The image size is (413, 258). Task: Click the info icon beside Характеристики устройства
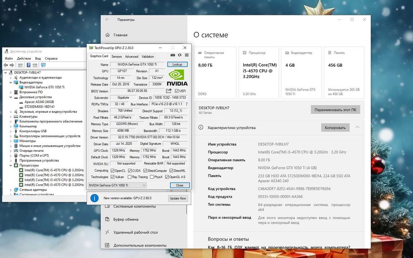(x=201, y=127)
